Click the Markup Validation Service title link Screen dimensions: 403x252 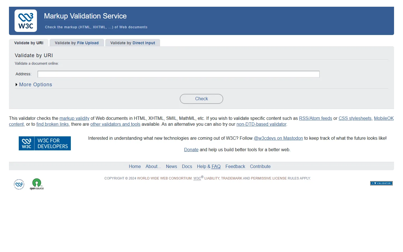pos(85,16)
